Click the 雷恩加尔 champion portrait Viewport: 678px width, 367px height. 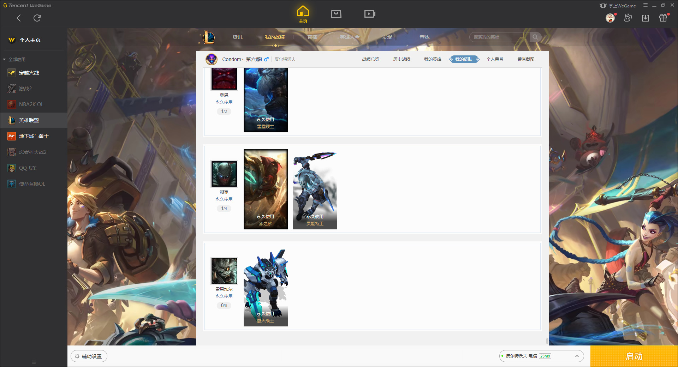(224, 271)
